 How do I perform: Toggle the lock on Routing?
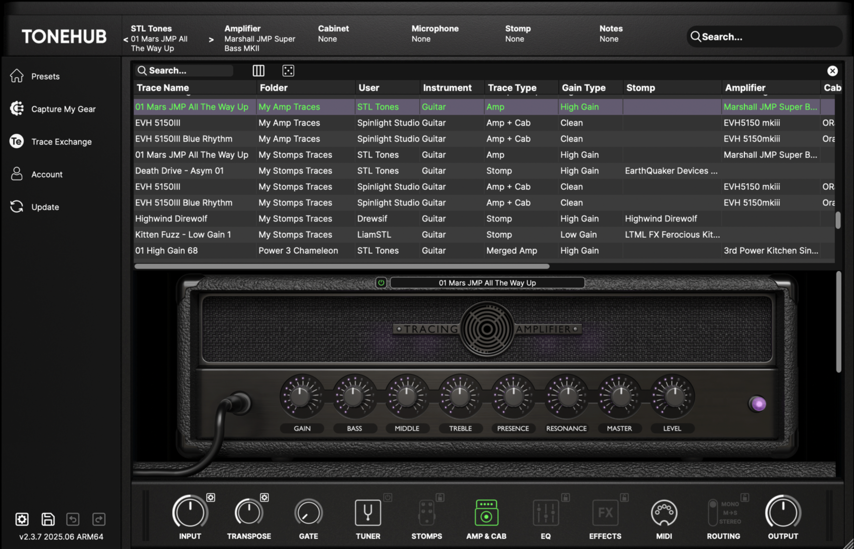(745, 497)
